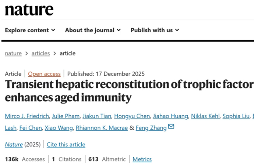Open Hongyu Chen author details
Image resolution: width=254 pixels, height=166 pixels.
[x=132, y=116]
